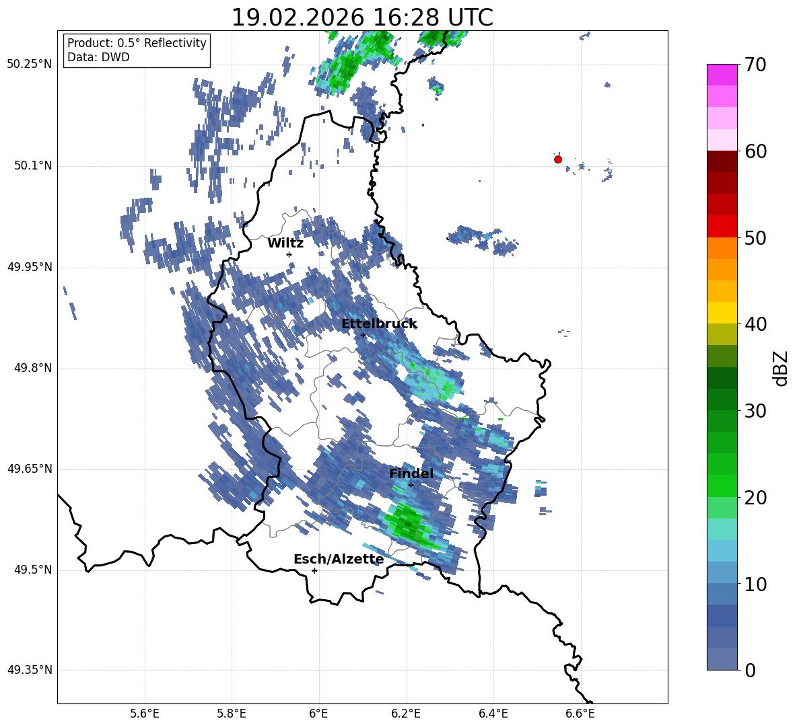Click the 5.8°E longitude label
This screenshot has width=797, height=727.
click(232, 714)
